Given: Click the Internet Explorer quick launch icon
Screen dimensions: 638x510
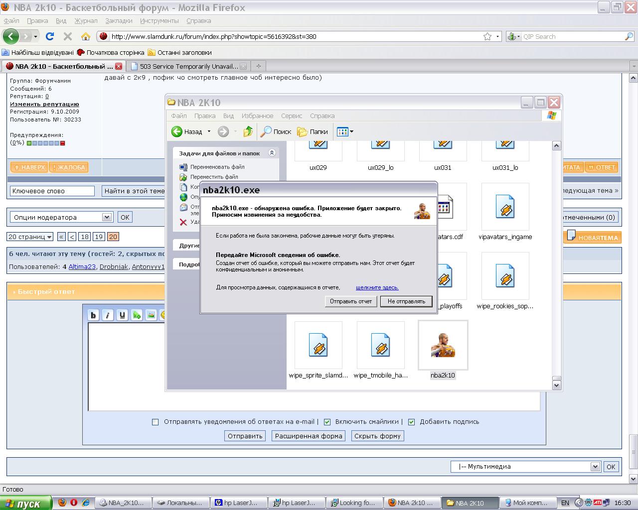Looking at the screenshot, I should coord(86,503).
